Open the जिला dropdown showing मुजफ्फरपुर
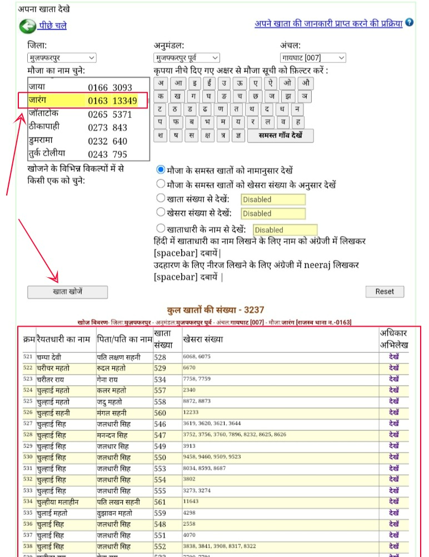This screenshot has height=557, width=429. [x=61, y=58]
